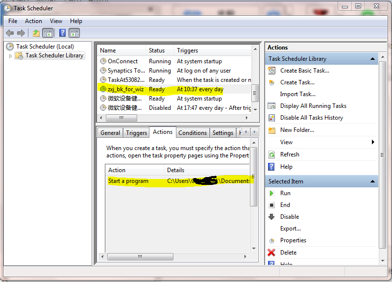Open the File menu
The width and height of the screenshot is (392, 282).
pos(13,21)
